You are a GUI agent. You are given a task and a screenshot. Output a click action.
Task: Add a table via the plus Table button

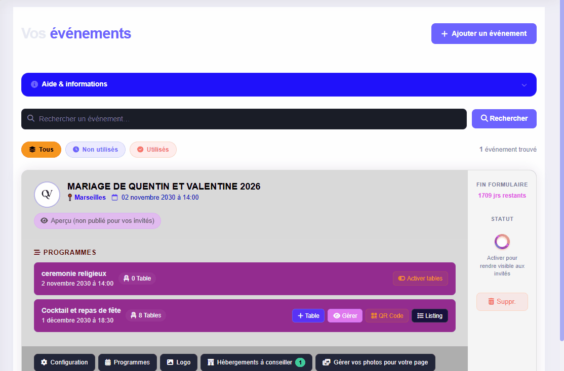click(308, 316)
